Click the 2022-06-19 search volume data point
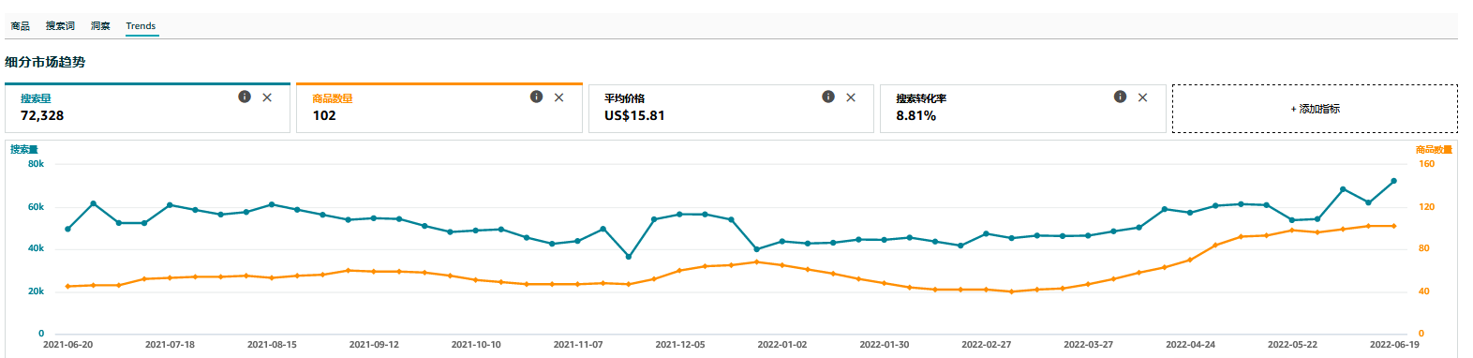1473x358 pixels. (x=1393, y=181)
